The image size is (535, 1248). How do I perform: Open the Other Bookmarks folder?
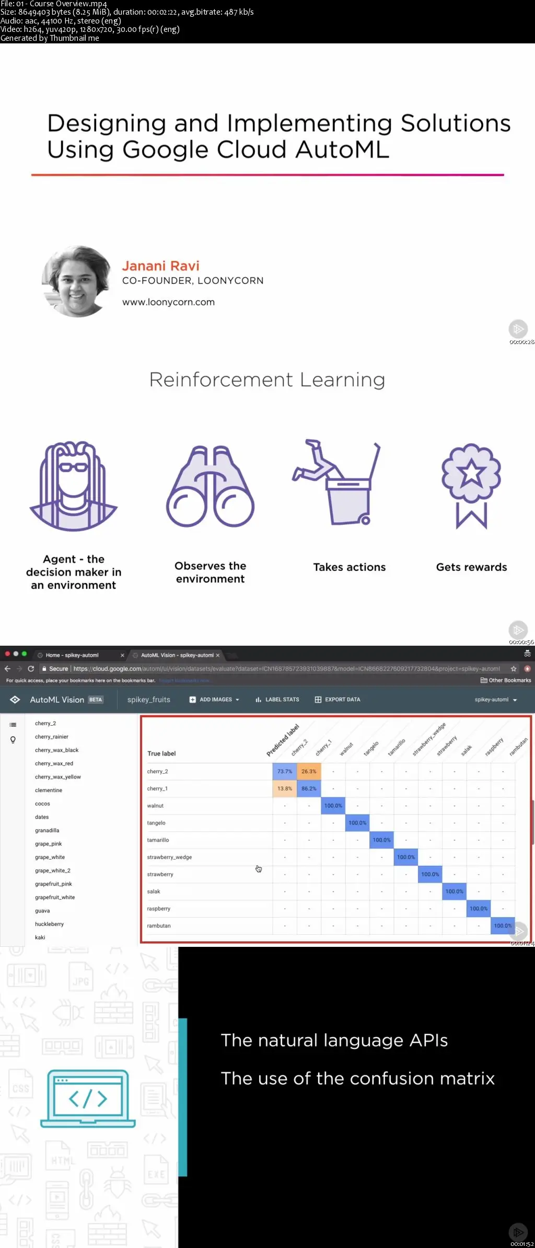(x=506, y=680)
